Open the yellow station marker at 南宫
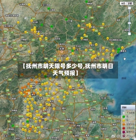 click(x=44, y=108)
